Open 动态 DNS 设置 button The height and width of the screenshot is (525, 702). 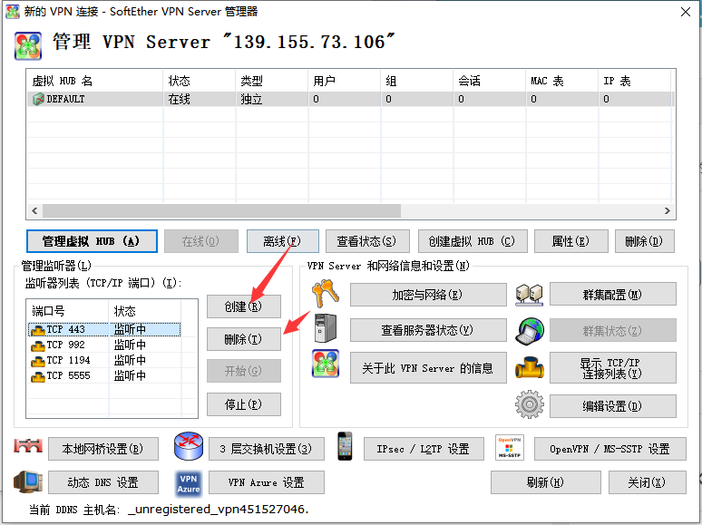103,482
